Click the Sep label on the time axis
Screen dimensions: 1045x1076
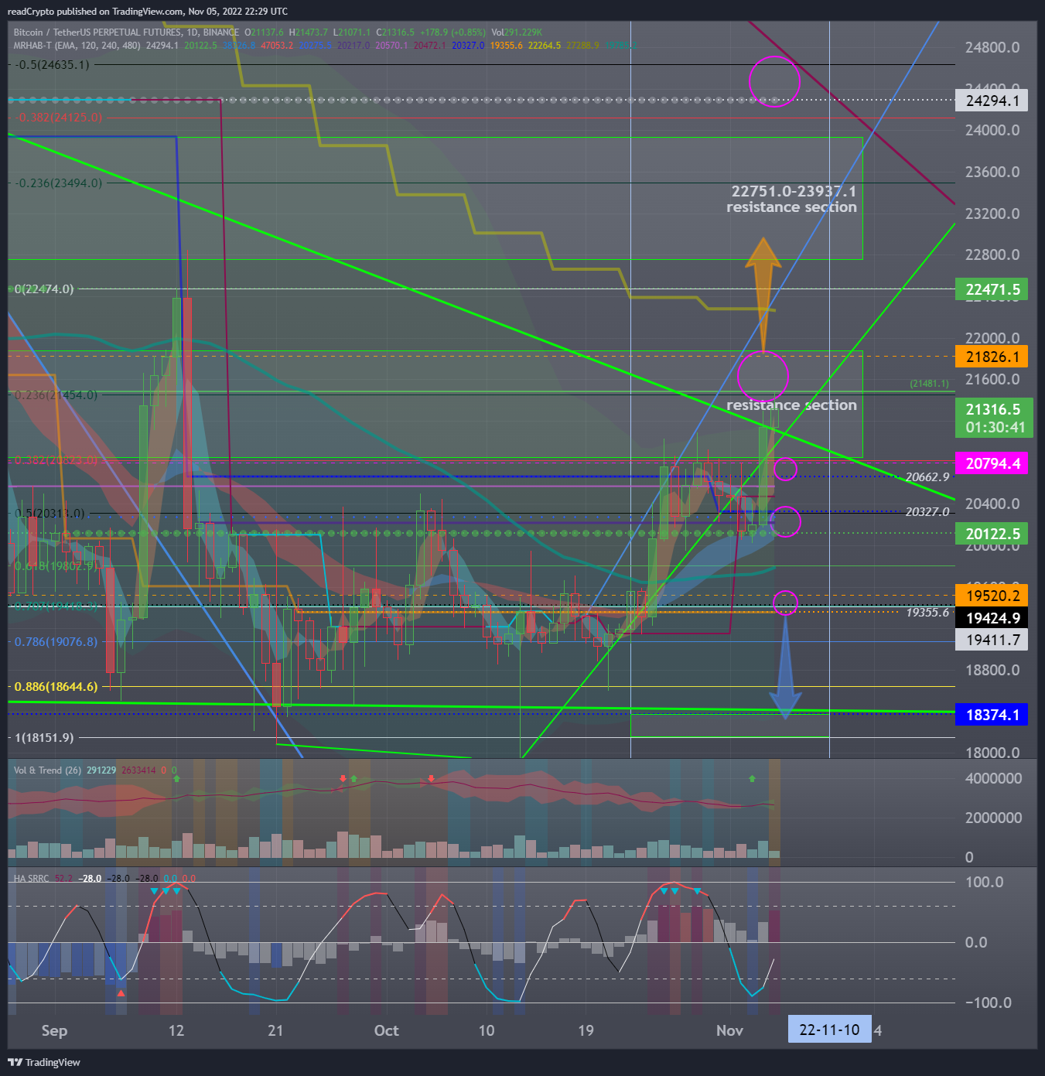(x=54, y=1030)
